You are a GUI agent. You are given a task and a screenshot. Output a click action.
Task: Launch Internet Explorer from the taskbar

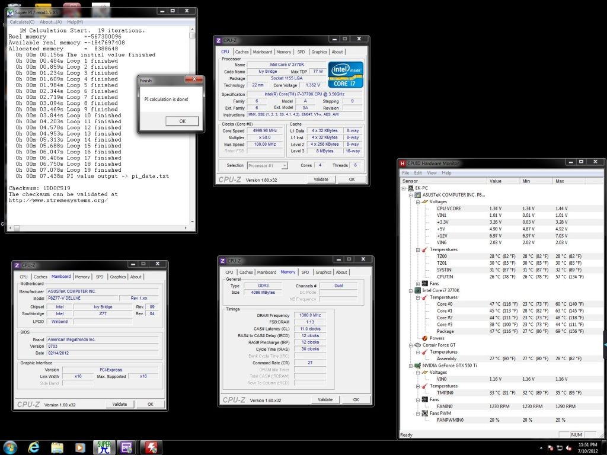34,447
